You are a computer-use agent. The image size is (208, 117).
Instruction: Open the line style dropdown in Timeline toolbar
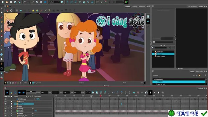coord(88,93)
